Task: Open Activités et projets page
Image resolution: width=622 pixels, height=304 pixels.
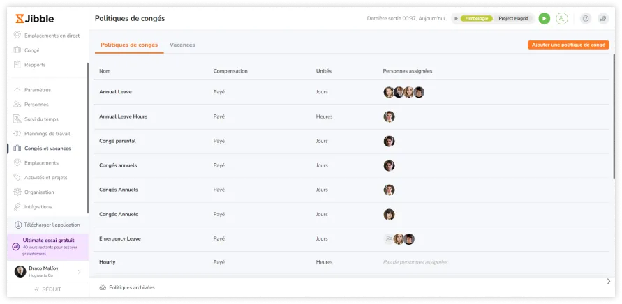Action: [x=45, y=178]
